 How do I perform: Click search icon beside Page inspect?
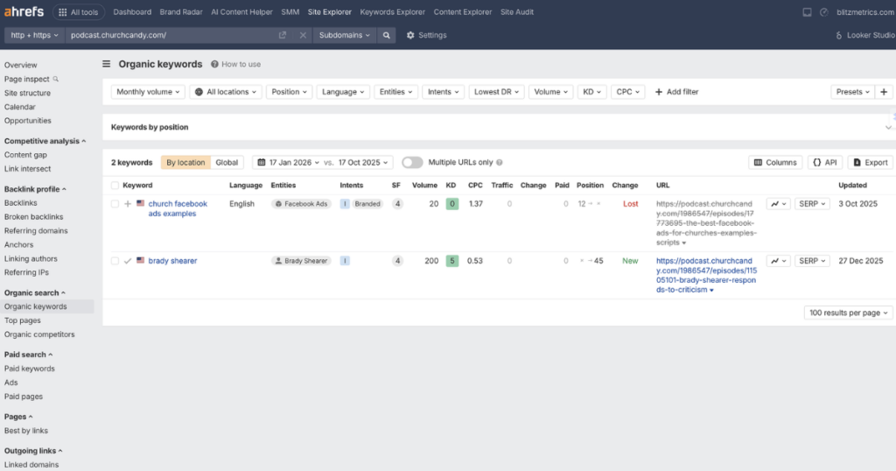click(x=55, y=79)
